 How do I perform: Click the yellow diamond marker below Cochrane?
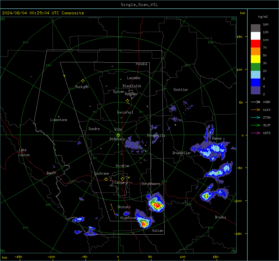[x=106, y=179]
